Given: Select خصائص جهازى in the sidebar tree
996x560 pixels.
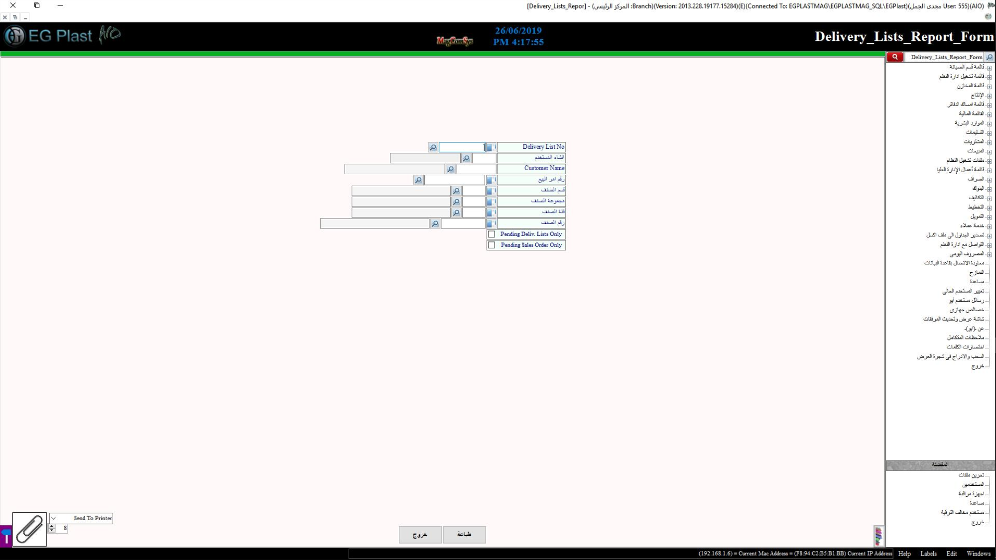Looking at the screenshot, I should click(967, 310).
